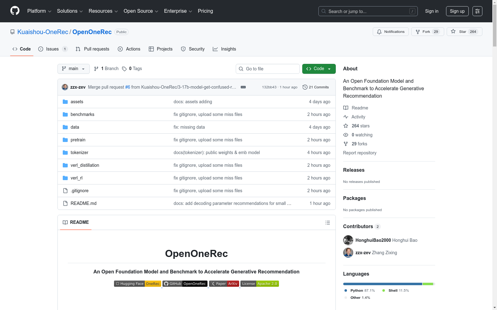Switch to the Projects tab
This screenshot has height=310, width=497.
click(161, 49)
